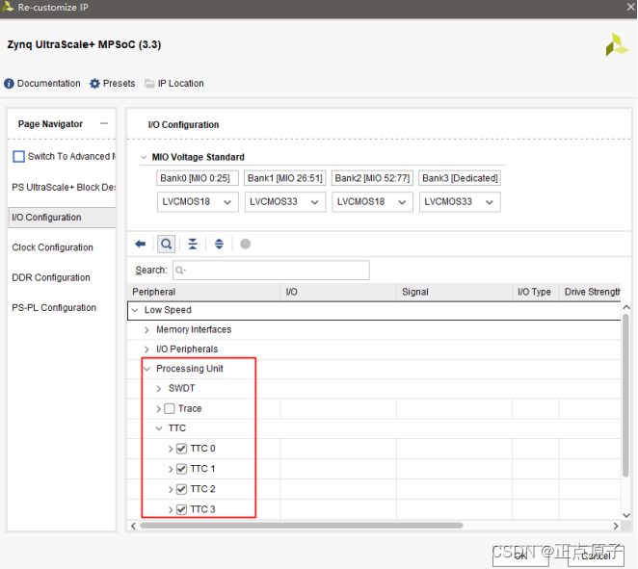The height and width of the screenshot is (569, 638).
Task: Click the Bank3 [Dedicated] label
Action: coord(460,178)
